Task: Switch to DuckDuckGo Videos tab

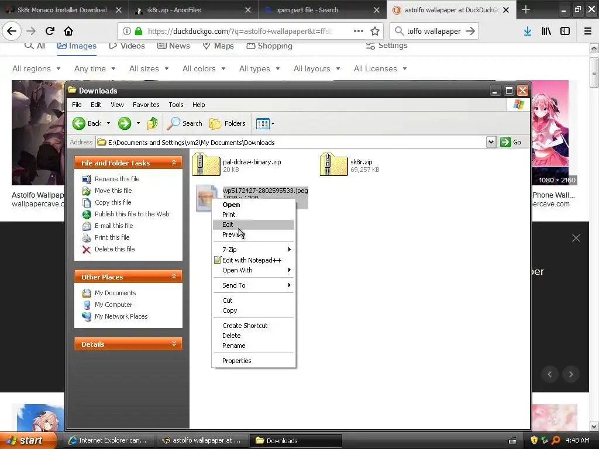Action: pos(127,46)
